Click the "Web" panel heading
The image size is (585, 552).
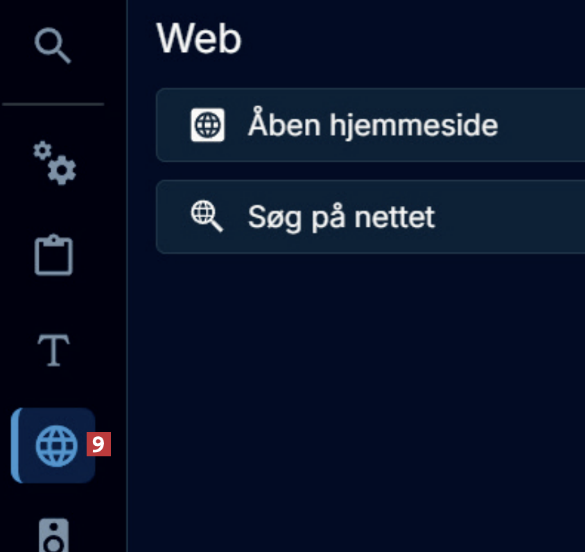tap(199, 39)
